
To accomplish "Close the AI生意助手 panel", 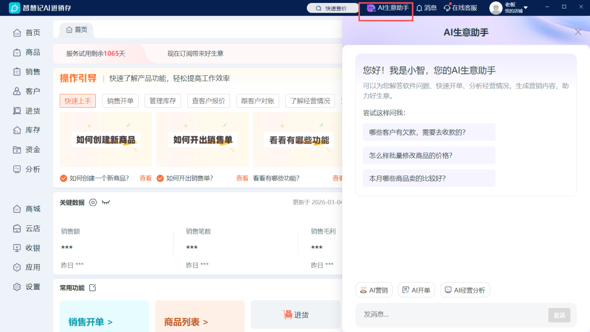I will (578, 32).
